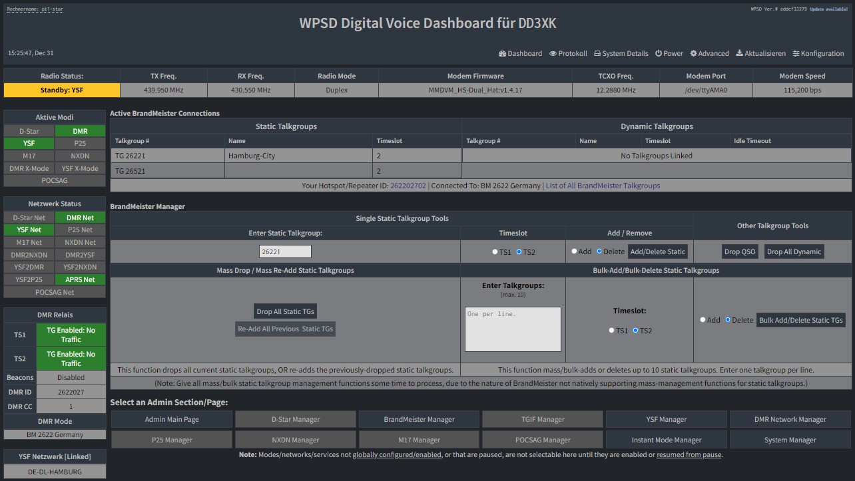Select Delete for single static talkgroup
Screen dimensions: 855x481
pos(599,251)
